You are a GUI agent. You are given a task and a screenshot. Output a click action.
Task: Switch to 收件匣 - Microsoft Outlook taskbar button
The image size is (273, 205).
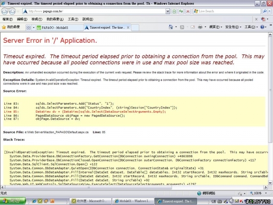(x=90, y=201)
